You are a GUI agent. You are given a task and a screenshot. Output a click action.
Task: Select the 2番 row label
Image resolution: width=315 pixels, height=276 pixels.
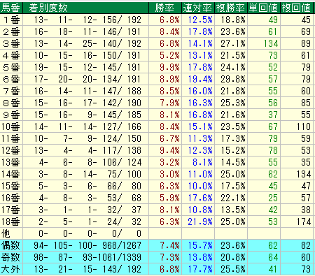pyautogui.click(x=11, y=31)
